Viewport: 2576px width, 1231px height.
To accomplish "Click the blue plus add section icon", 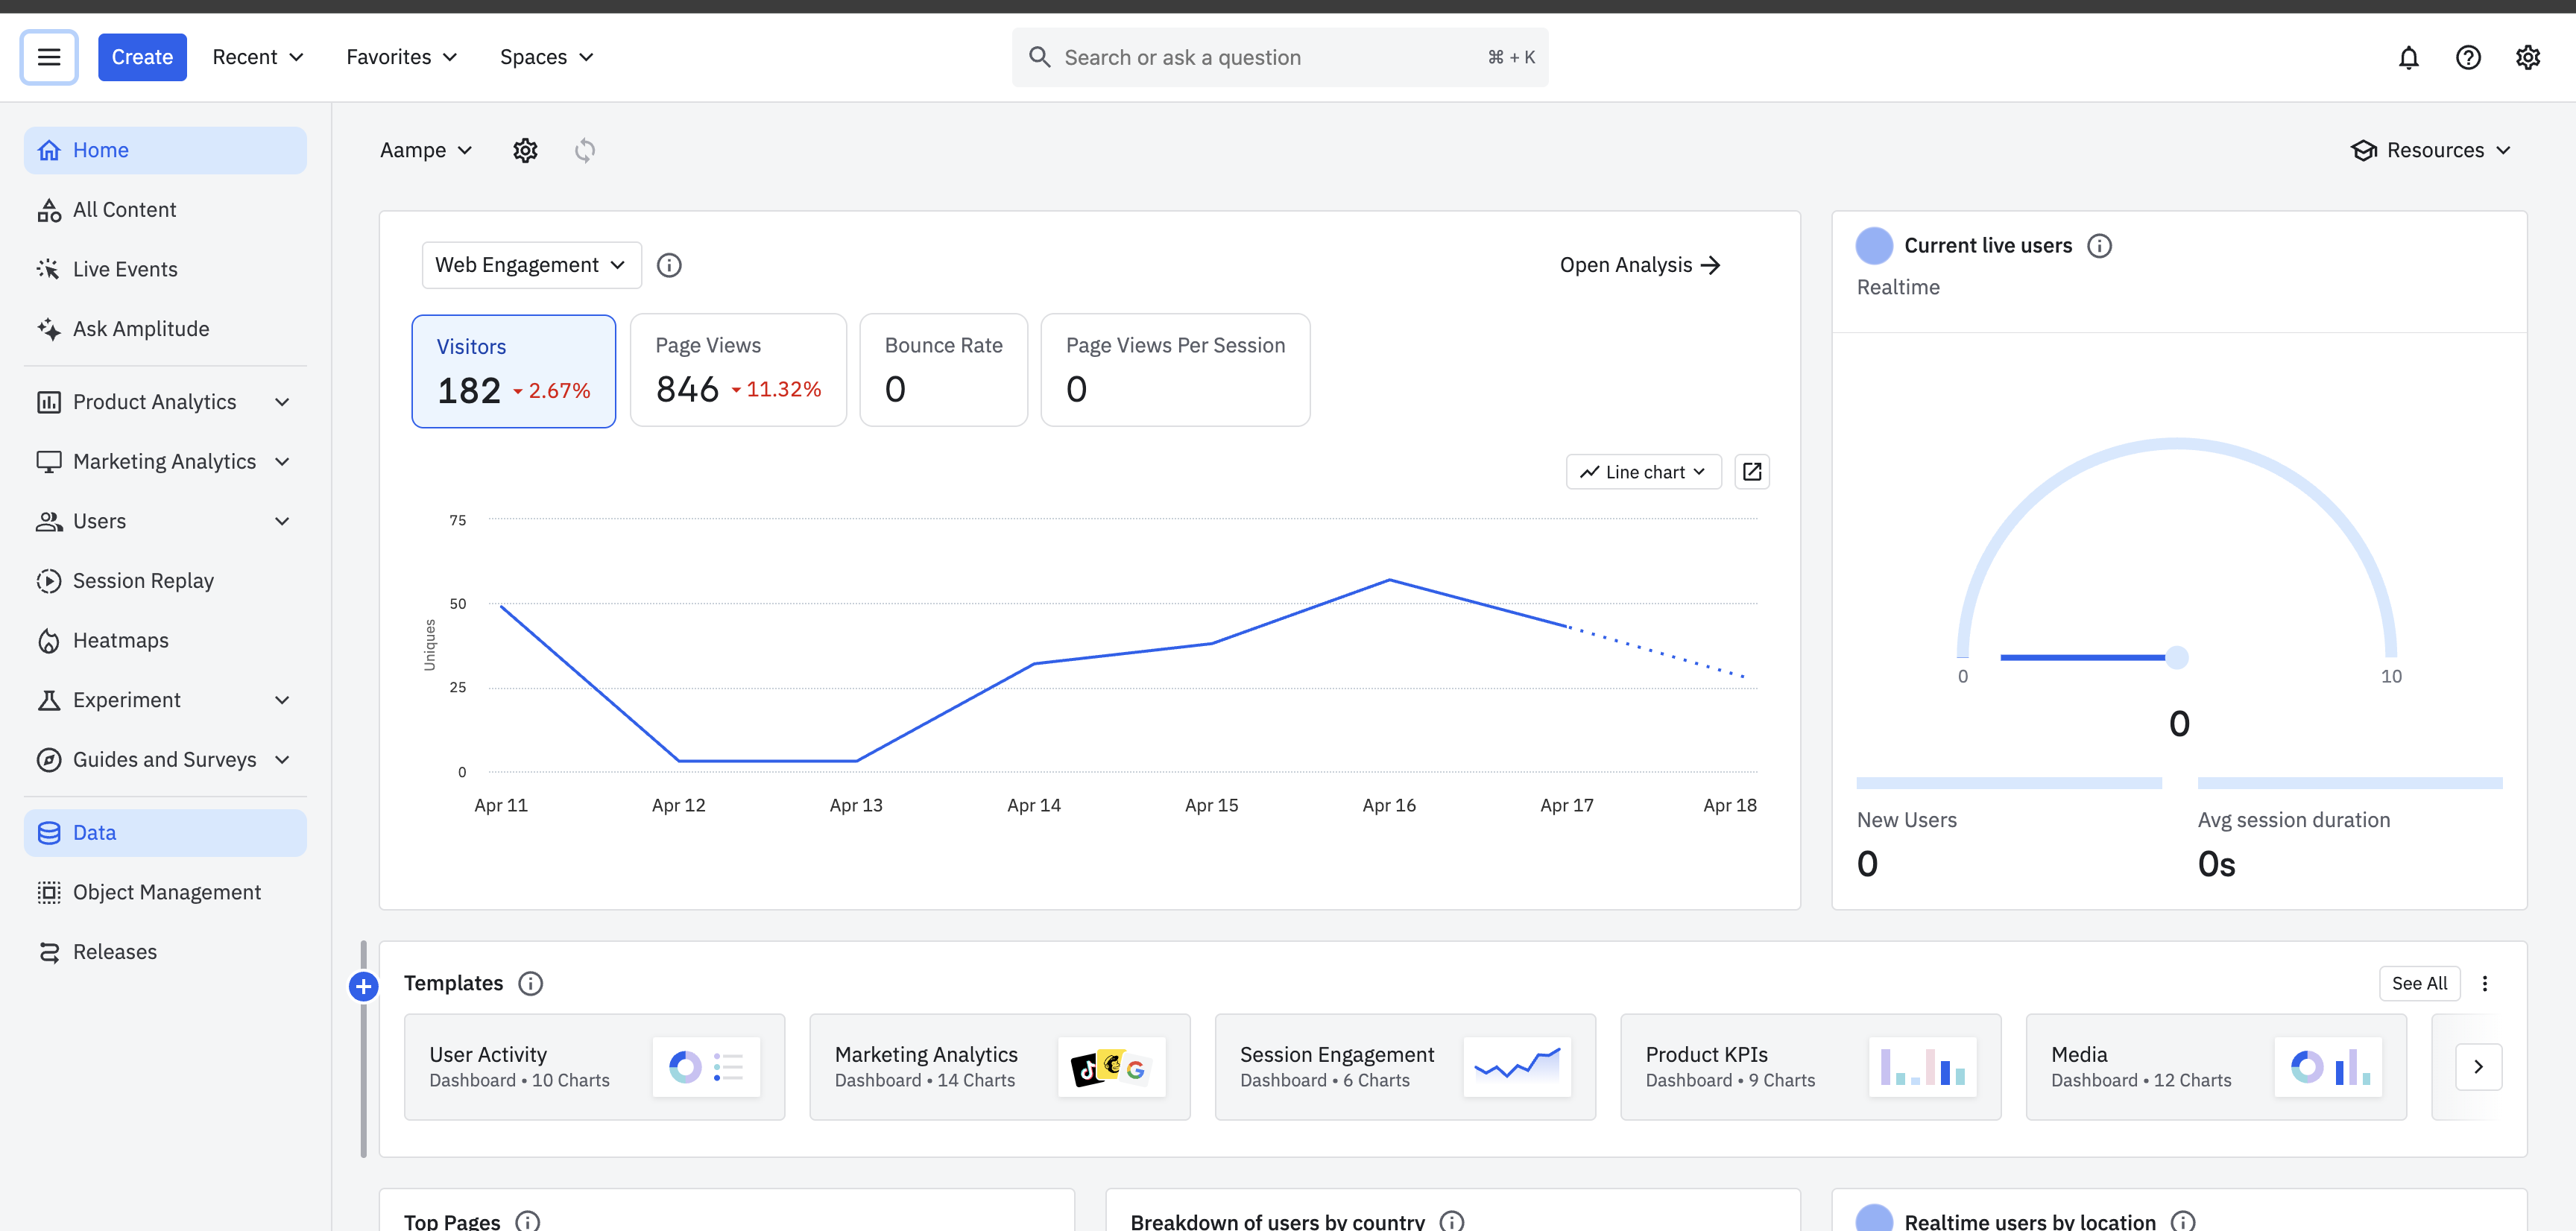I will pos(363,986).
